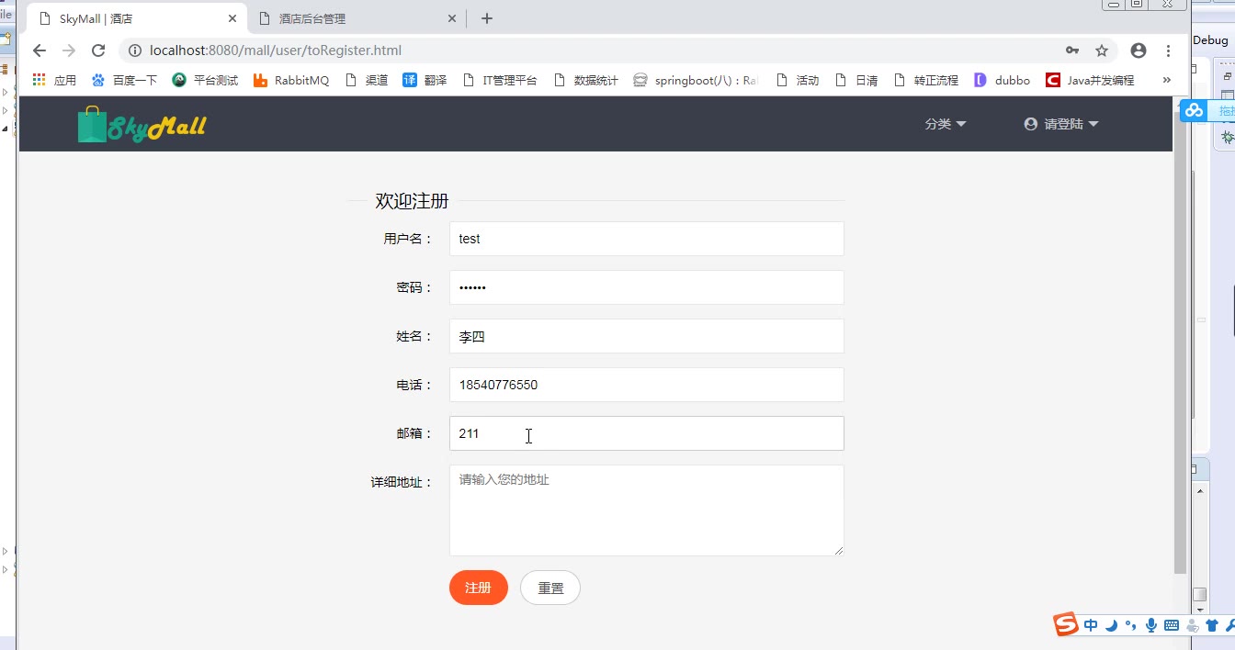The image size is (1235, 650).
Task: Go forward in browser history
Action: [x=68, y=50]
